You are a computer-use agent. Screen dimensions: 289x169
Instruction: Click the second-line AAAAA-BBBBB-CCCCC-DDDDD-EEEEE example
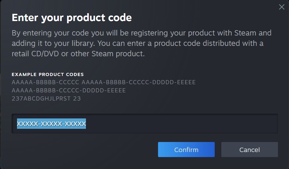point(69,90)
